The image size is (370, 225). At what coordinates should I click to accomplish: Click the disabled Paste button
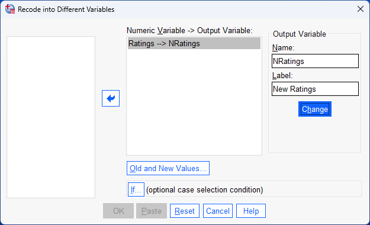point(152,211)
